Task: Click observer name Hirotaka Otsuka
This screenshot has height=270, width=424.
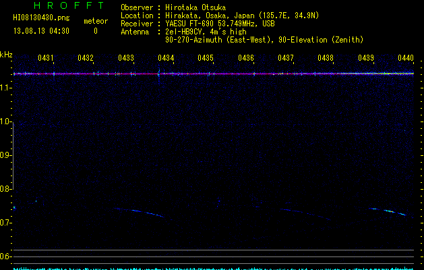Action: tap(195, 7)
